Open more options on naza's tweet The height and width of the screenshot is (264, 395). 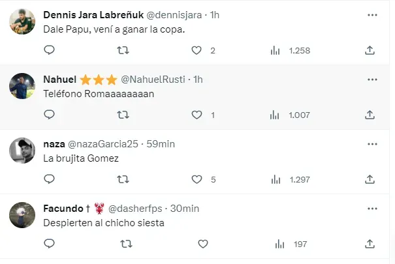point(372,143)
